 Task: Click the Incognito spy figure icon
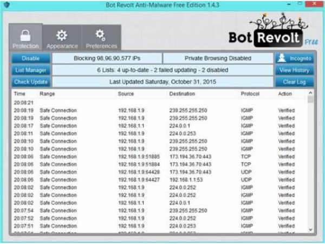point(282,59)
